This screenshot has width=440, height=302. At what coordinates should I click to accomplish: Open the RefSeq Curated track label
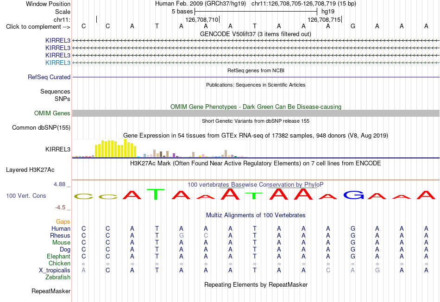tap(49, 77)
